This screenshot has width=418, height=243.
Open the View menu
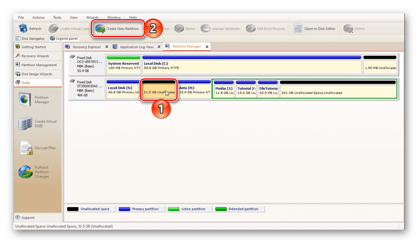(74, 17)
